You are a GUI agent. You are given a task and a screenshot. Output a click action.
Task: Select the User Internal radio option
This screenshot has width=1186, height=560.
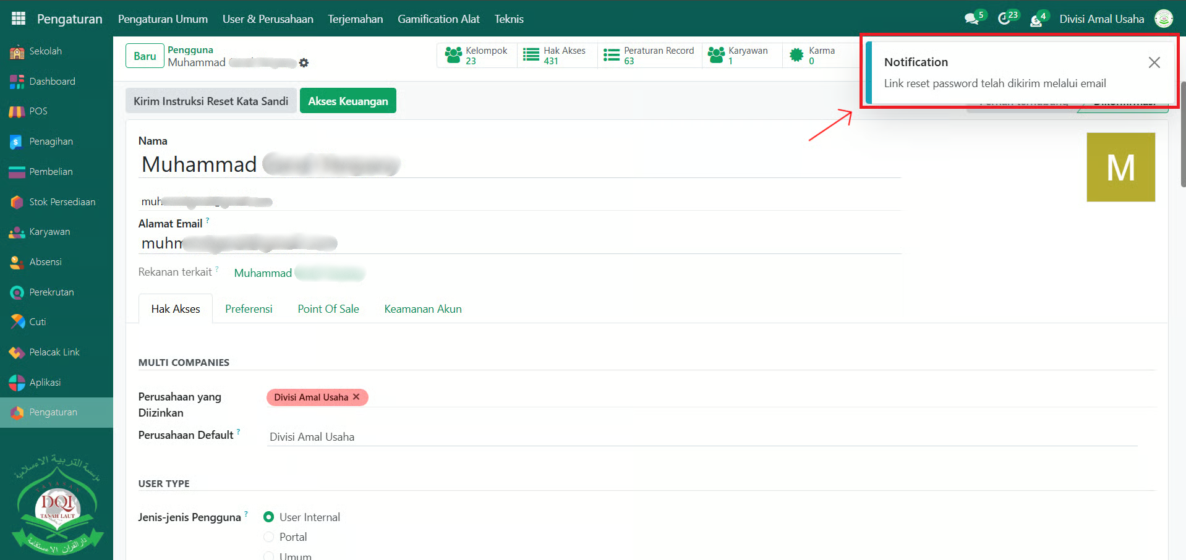[269, 517]
